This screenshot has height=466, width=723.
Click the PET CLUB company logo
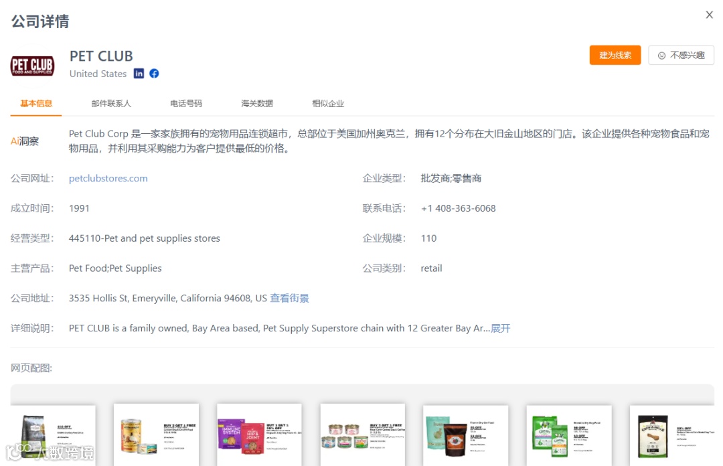[x=32, y=66]
